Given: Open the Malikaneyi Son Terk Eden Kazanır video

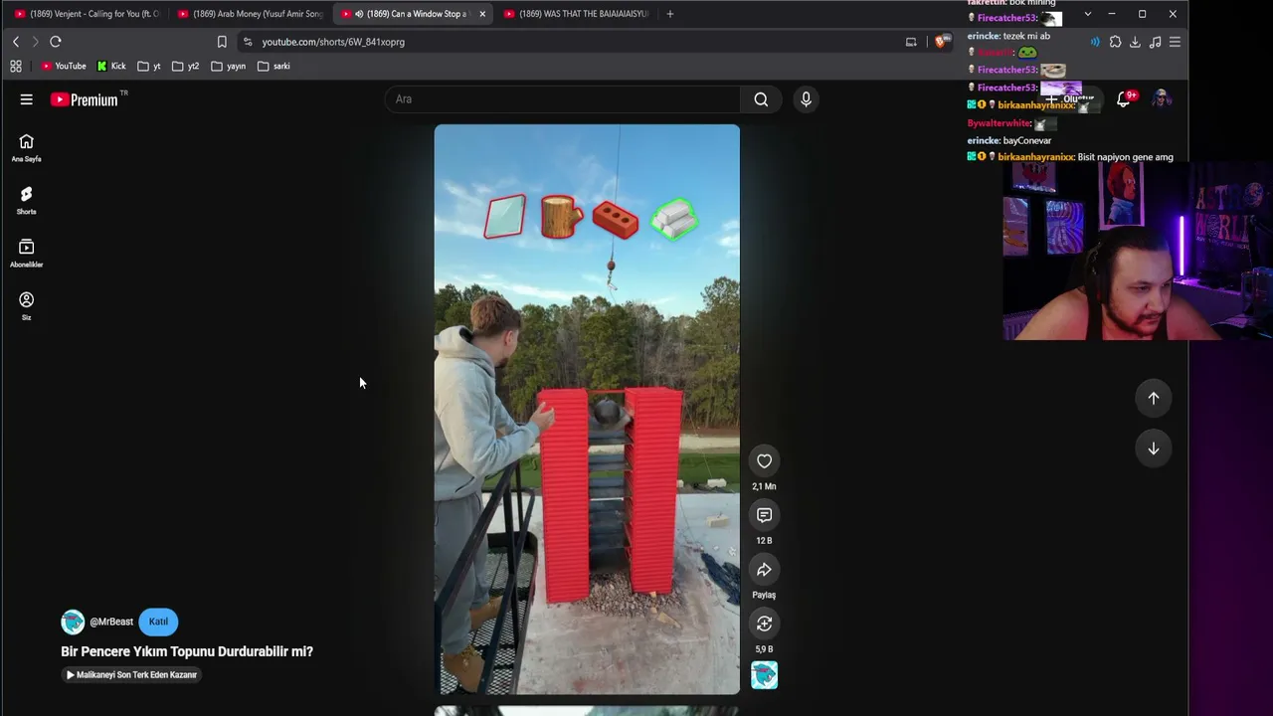Looking at the screenshot, I should coord(131,675).
